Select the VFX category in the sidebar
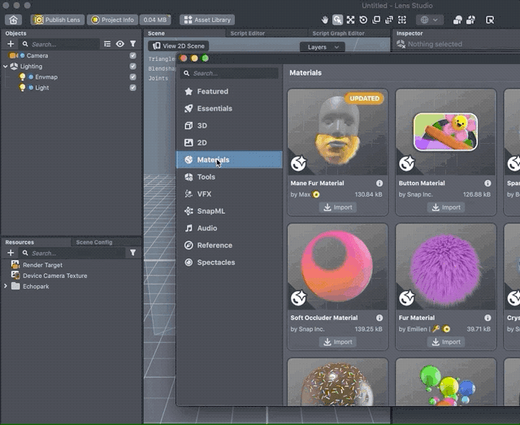Screen dimensions: 520x425 (204, 194)
